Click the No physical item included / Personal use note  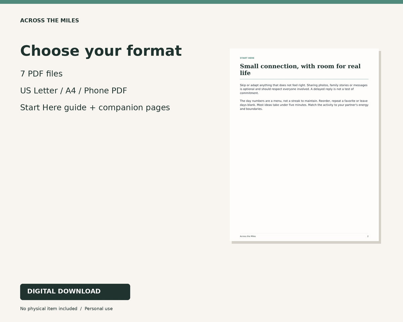[x=66, y=309]
